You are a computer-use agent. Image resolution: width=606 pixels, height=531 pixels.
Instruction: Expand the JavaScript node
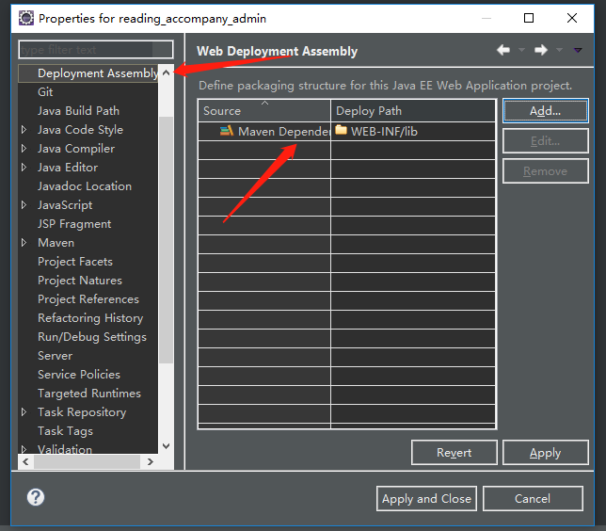pos(24,205)
